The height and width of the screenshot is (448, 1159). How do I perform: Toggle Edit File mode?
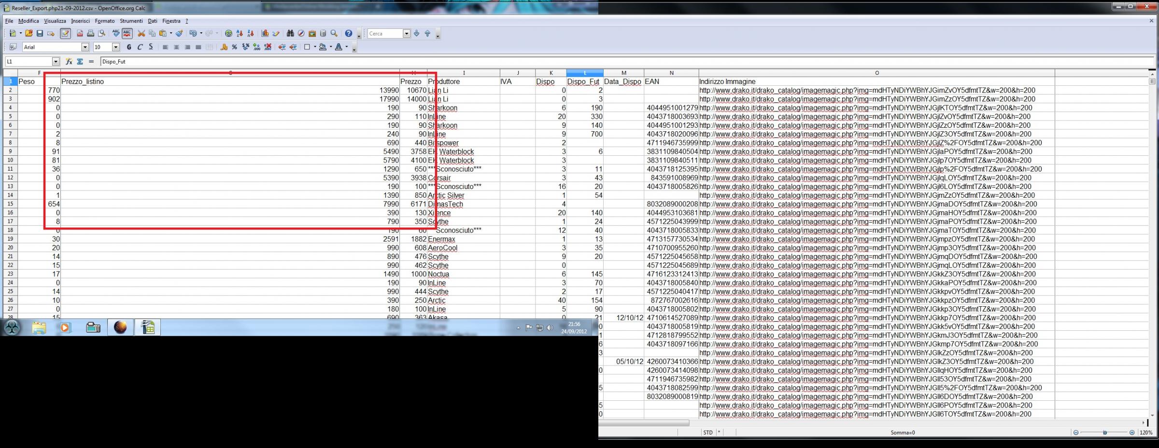(x=65, y=33)
